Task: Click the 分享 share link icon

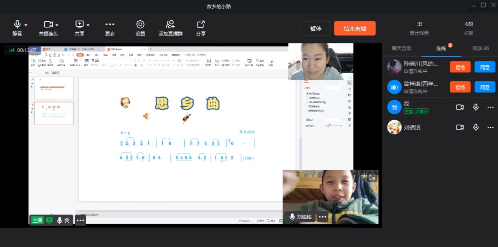Action: [201, 24]
